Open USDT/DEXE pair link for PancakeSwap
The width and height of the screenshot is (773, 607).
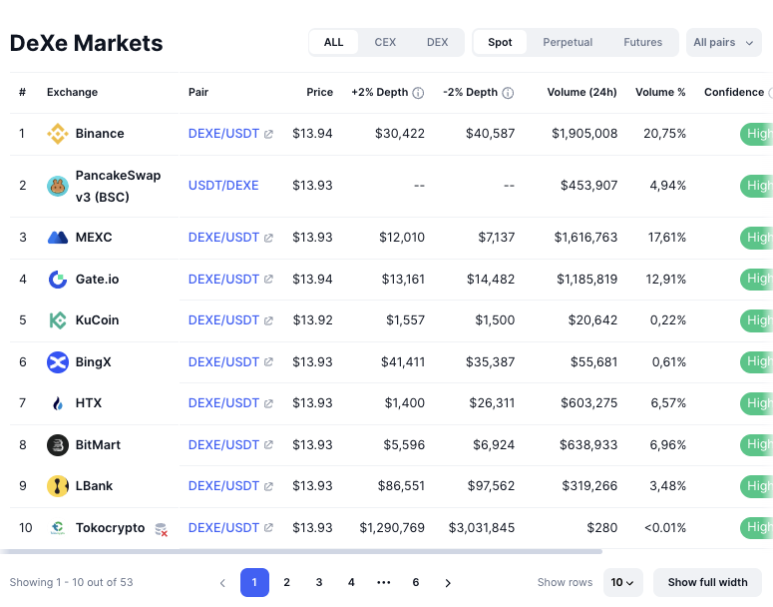coord(223,186)
